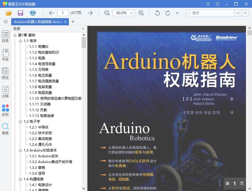
Task: Jump to 1.1.5 万用表 section
Action: click(x=39, y=70)
